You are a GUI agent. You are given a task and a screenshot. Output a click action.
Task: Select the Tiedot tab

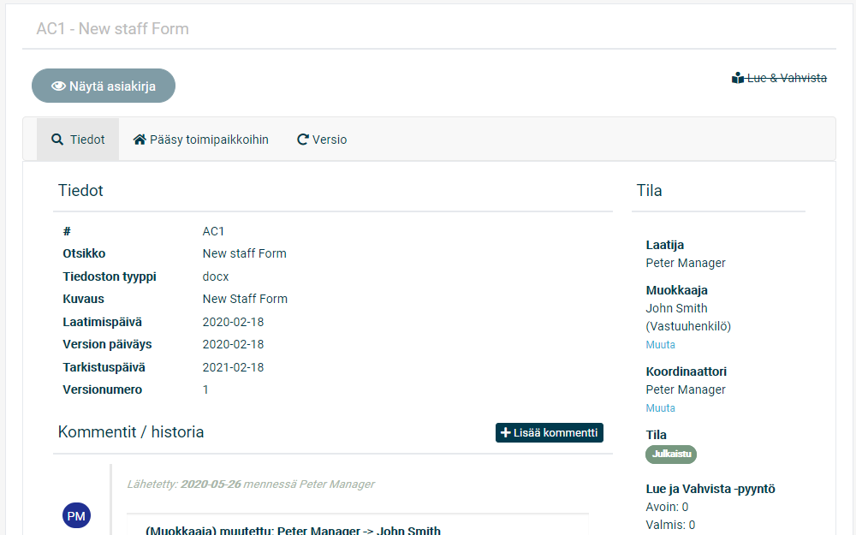tap(78, 140)
